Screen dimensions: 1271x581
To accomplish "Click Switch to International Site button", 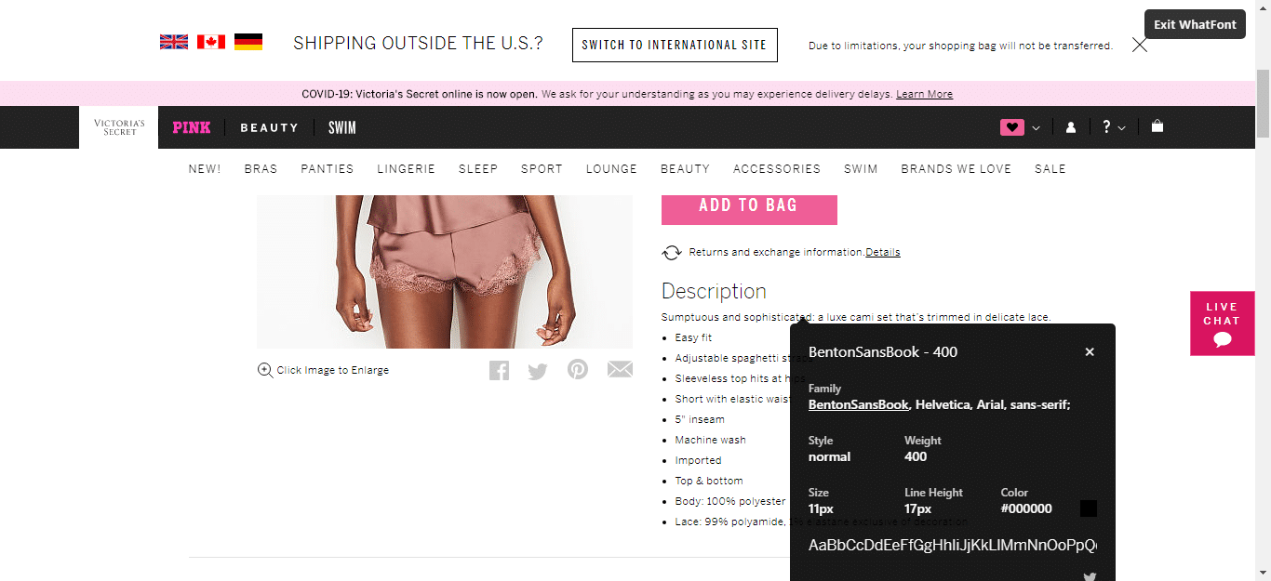I will tap(675, 45).
